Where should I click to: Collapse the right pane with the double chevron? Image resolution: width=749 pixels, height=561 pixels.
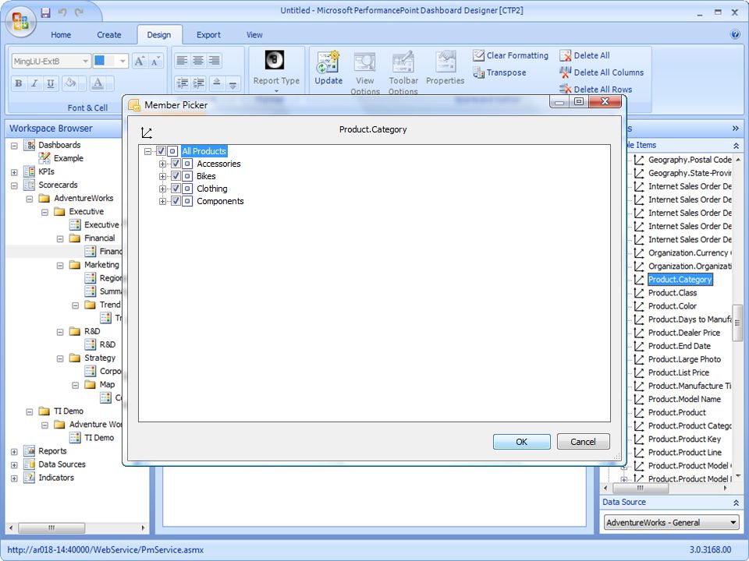(x=735, y=129)
